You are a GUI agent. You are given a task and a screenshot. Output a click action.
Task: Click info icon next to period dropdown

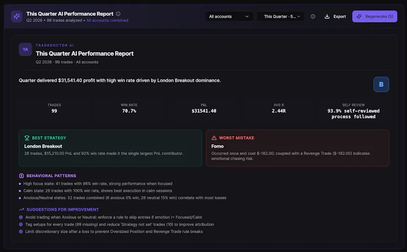click(313, 16)
